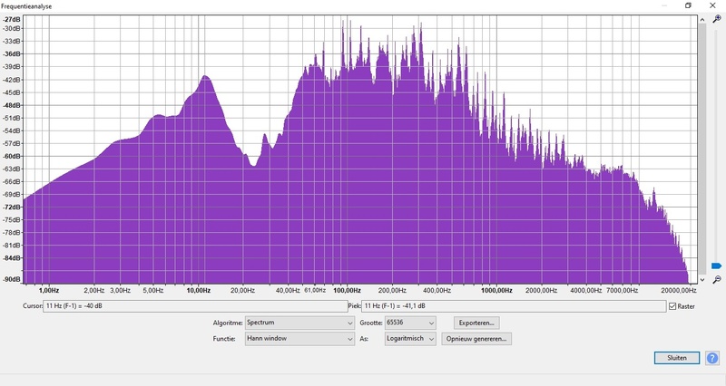726x386 pixels.
Task: Click the vertical scrollbar track
Action: pos(702,150)
